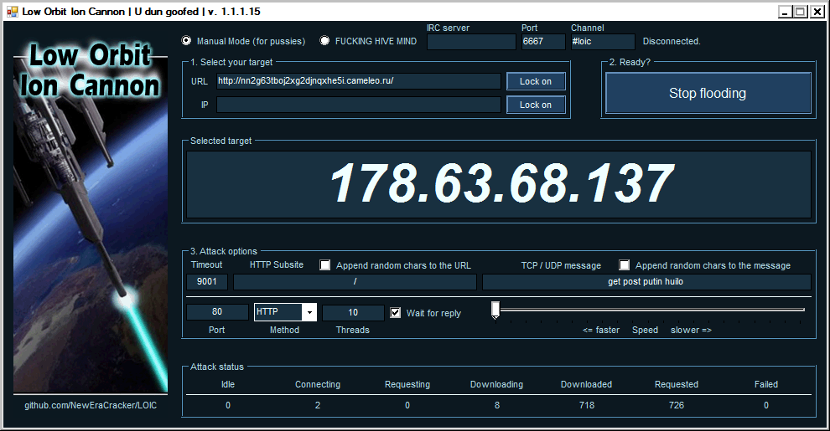Minimize the LOIC window

[786, 12]
